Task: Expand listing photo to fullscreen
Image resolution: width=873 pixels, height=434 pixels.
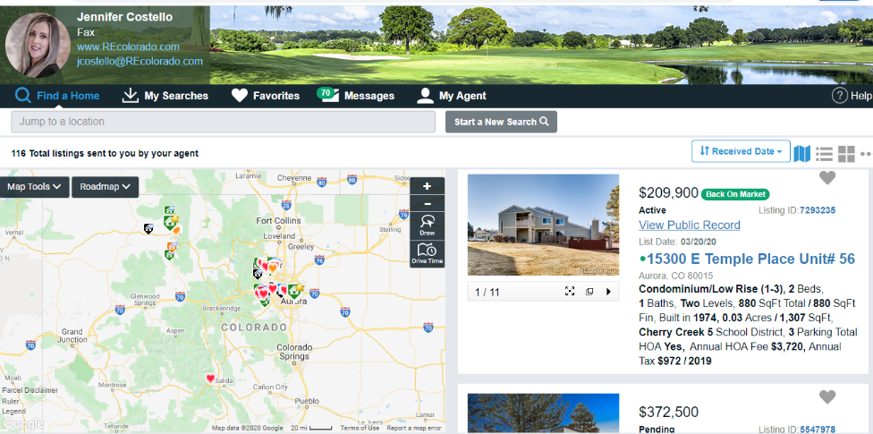Action: point(570,292)
